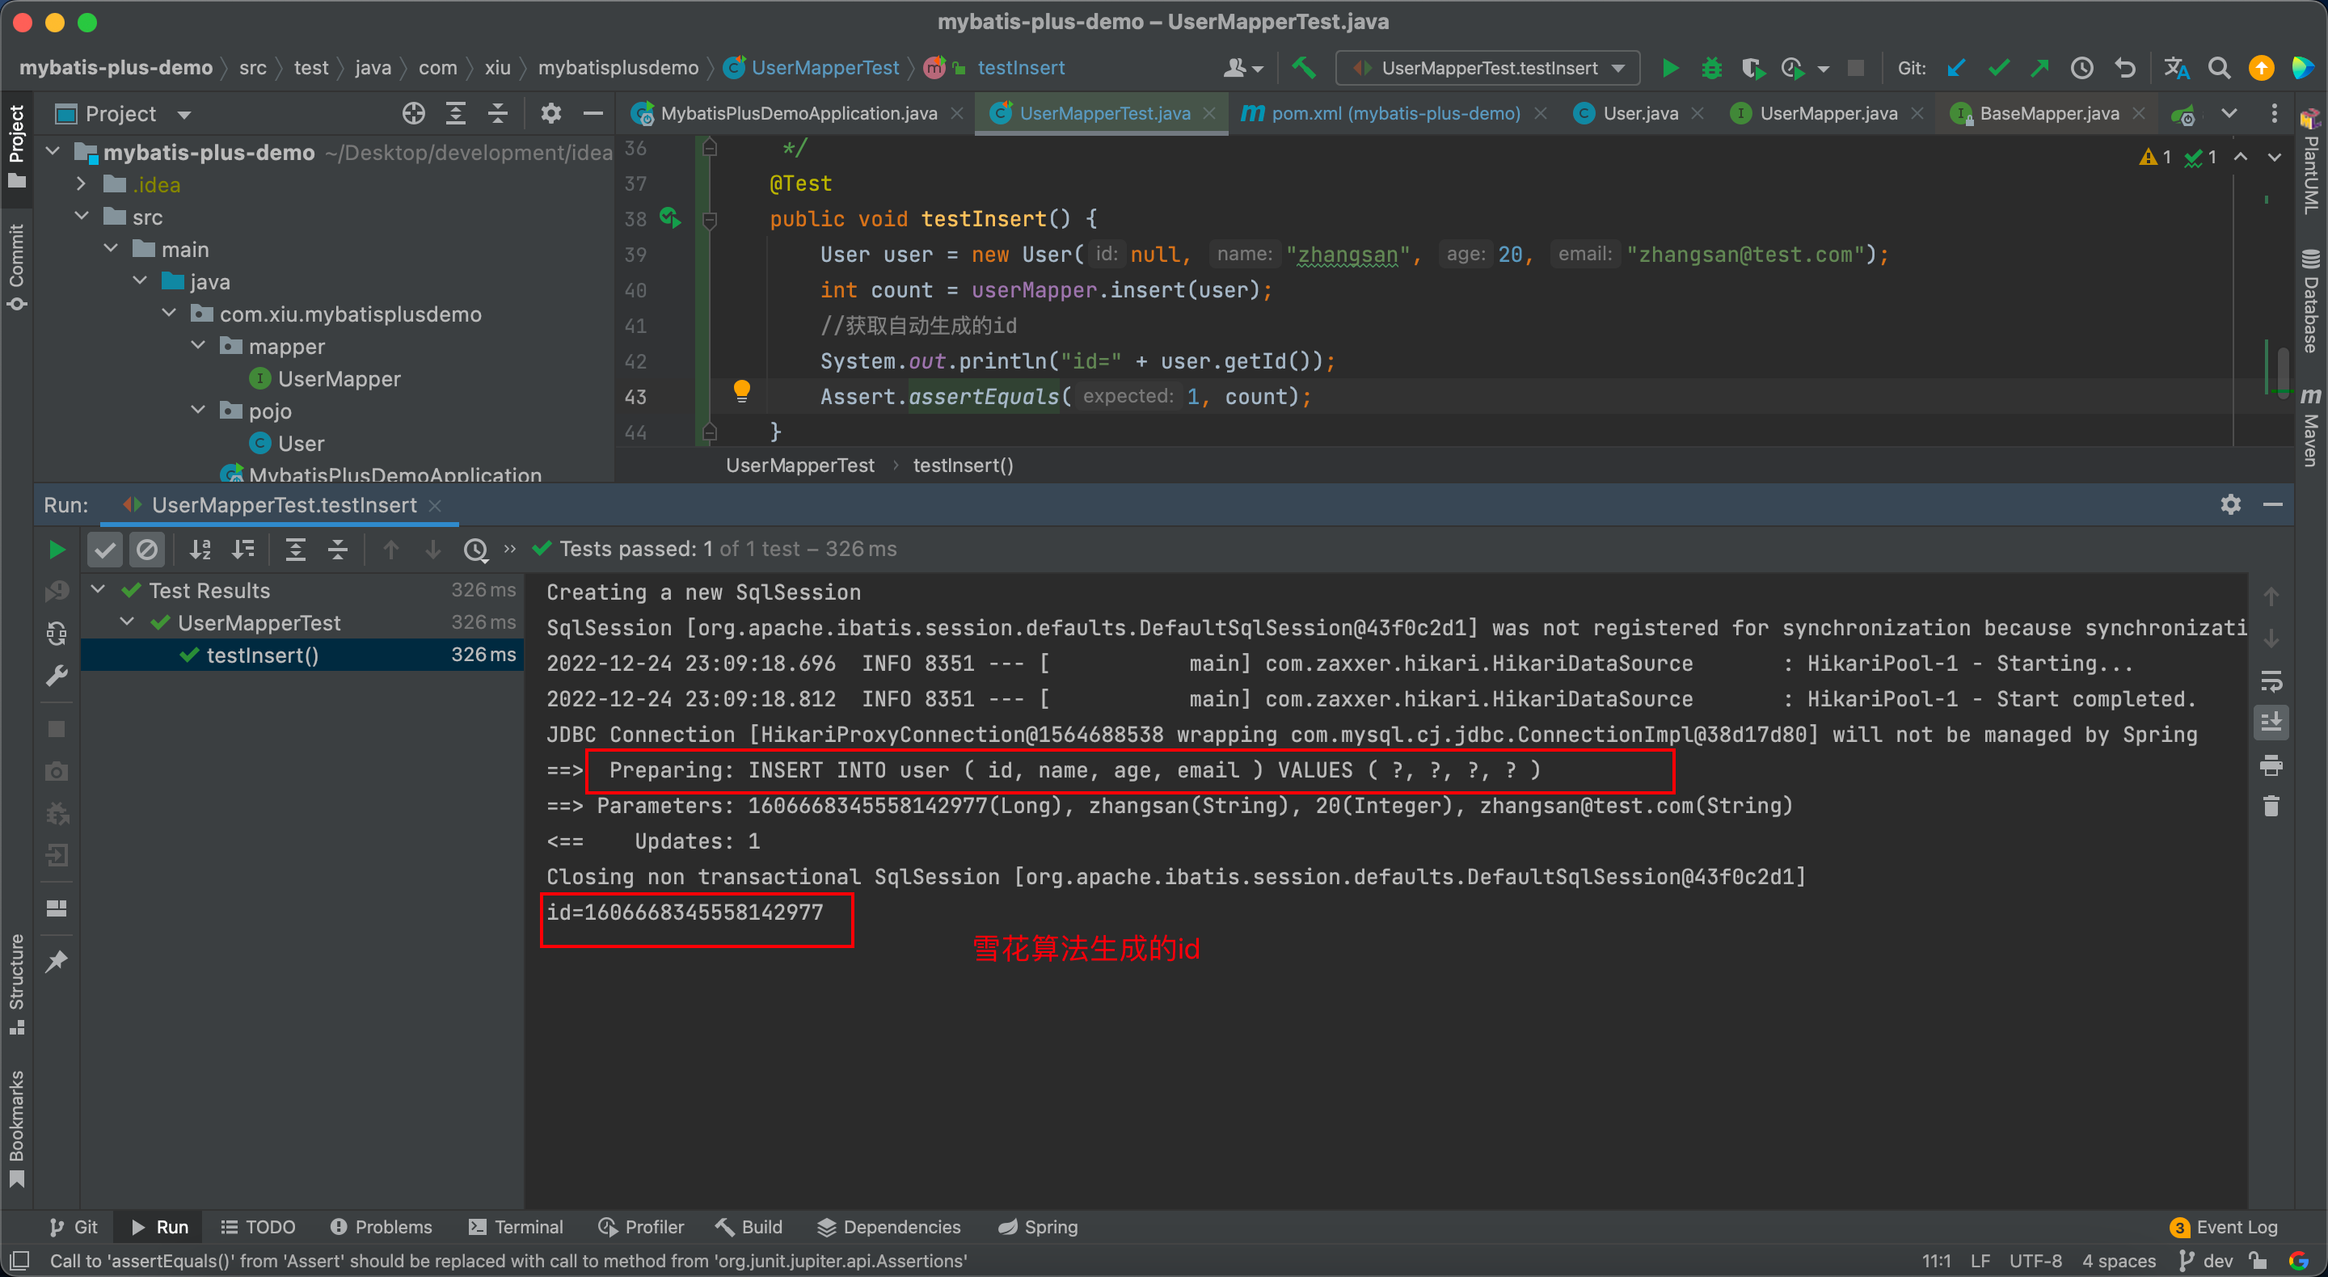Collapse the src folder
The image size is (2328, 1277).
pyautogui.click(x=81, y=217)
